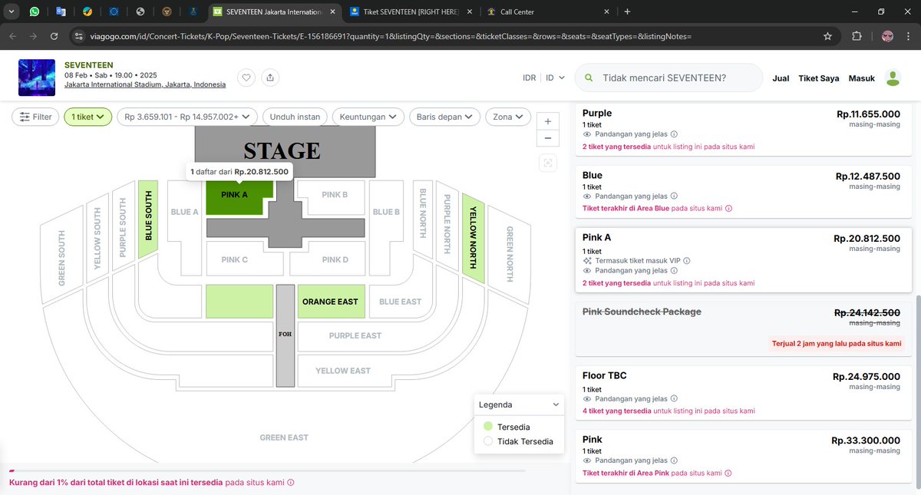Select the PINK A section on map
The height and width of the screenshot is (495, 921).
pyautogui.click(x=235, y=196)
